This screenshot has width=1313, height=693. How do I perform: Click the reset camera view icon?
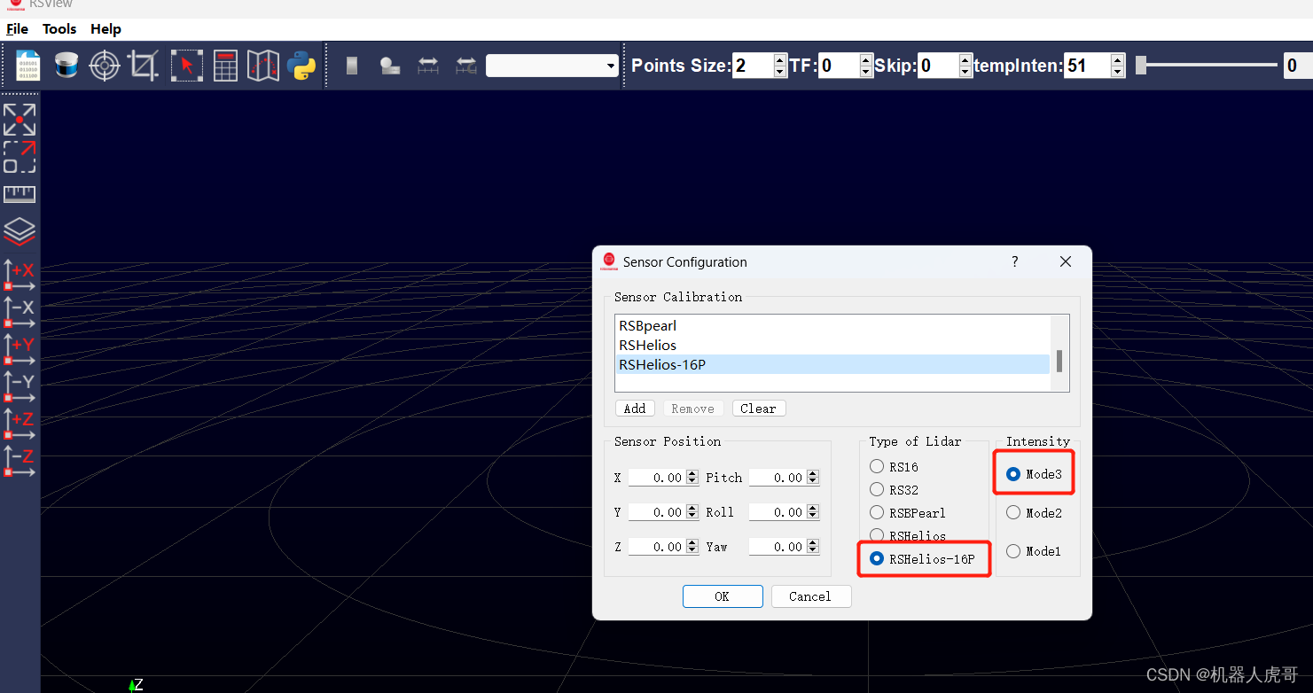pyautogui.click(x=20, y=120)
